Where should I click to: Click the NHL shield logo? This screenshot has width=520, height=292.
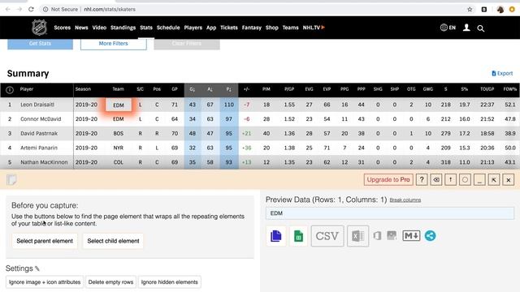pyautogui.click(x=39, y=28)
